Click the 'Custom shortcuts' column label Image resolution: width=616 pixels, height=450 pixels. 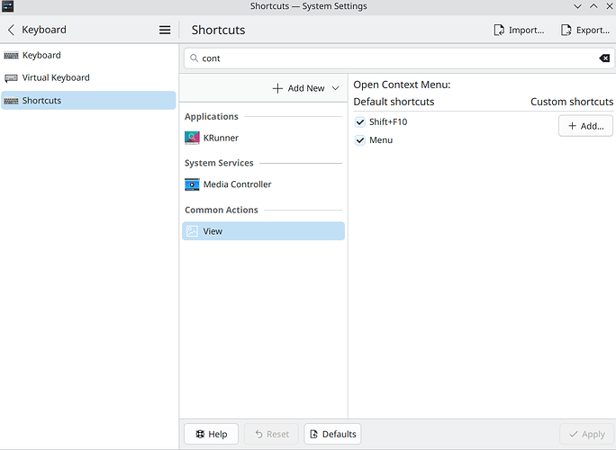click(572, 102)
